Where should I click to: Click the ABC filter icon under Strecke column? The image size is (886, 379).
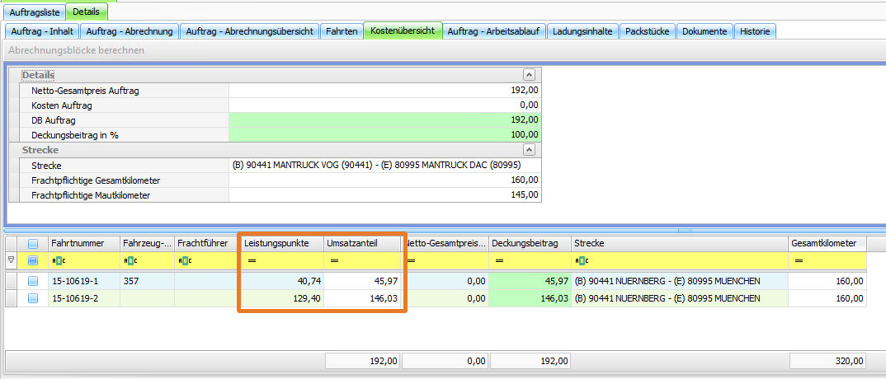[x=583, y=261]
